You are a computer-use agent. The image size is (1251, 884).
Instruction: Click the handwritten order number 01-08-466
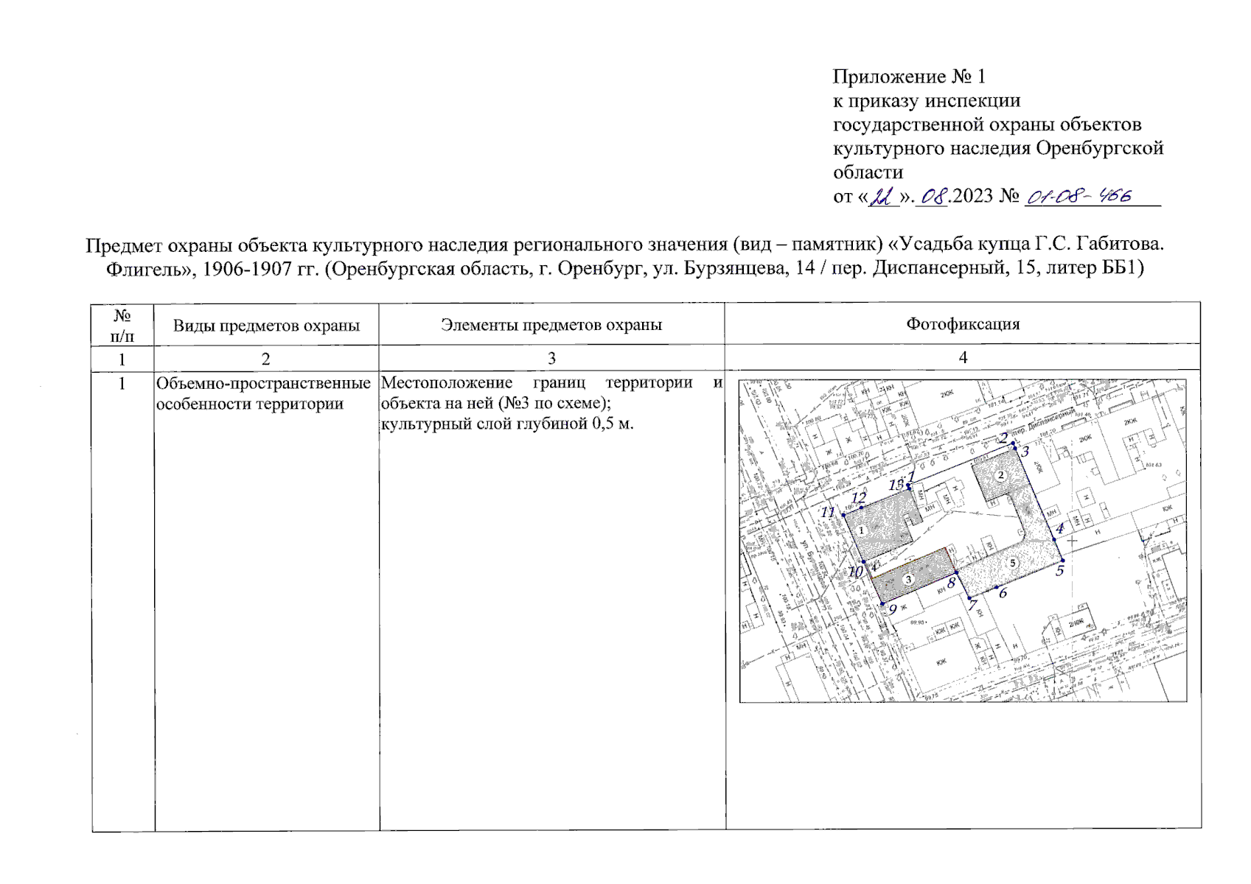pos(1079,197)
